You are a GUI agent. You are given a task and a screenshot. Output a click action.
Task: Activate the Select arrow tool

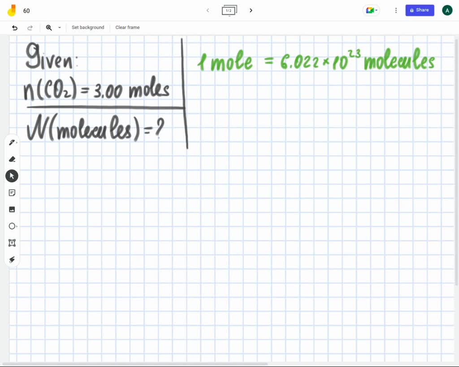point(12,175)
